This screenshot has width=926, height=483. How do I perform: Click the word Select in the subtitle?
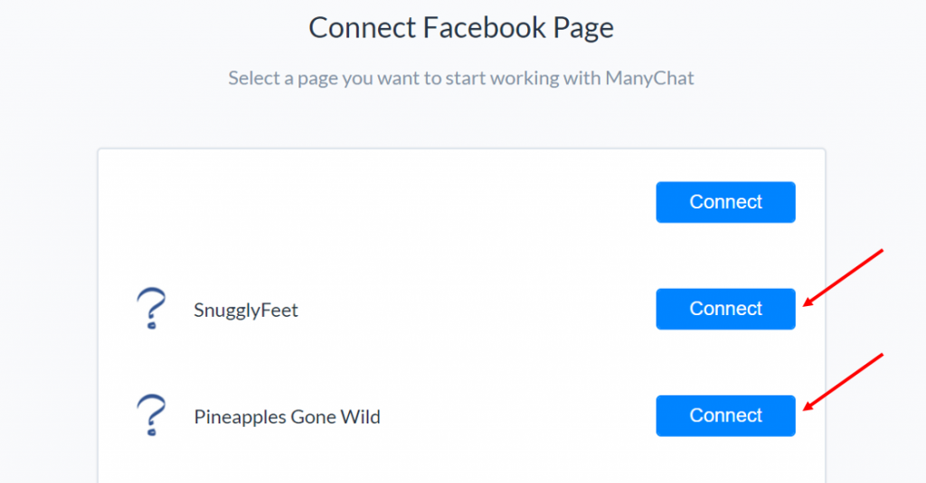(x=254, y=78)
